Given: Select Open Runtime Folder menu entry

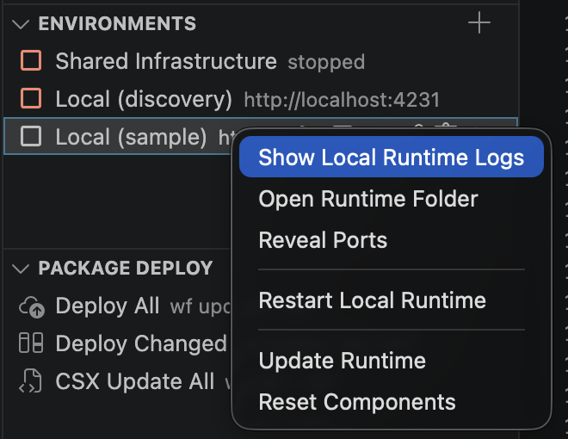Looking at the screenshot, I should pos(392,199).
